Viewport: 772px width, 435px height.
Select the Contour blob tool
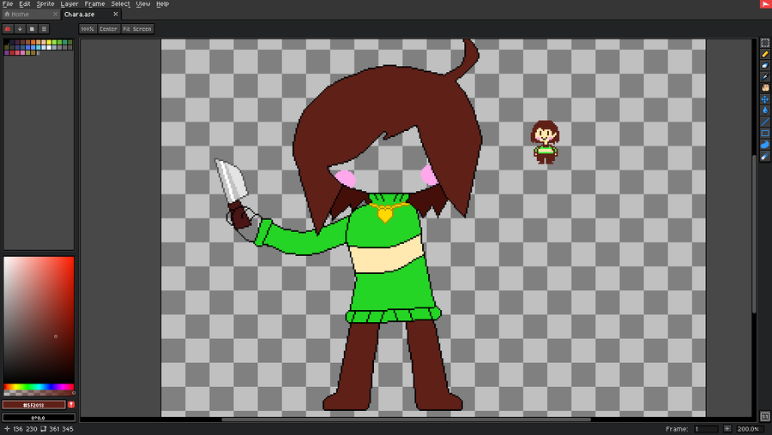click(764, 145)
